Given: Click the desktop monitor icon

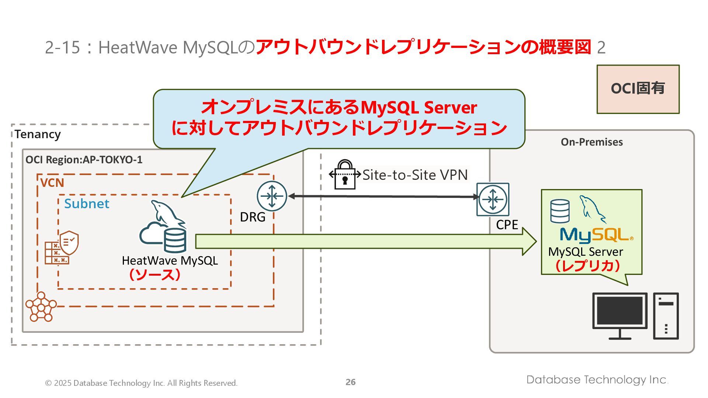Looking at the screenshot, I should [x=620, y=316].
